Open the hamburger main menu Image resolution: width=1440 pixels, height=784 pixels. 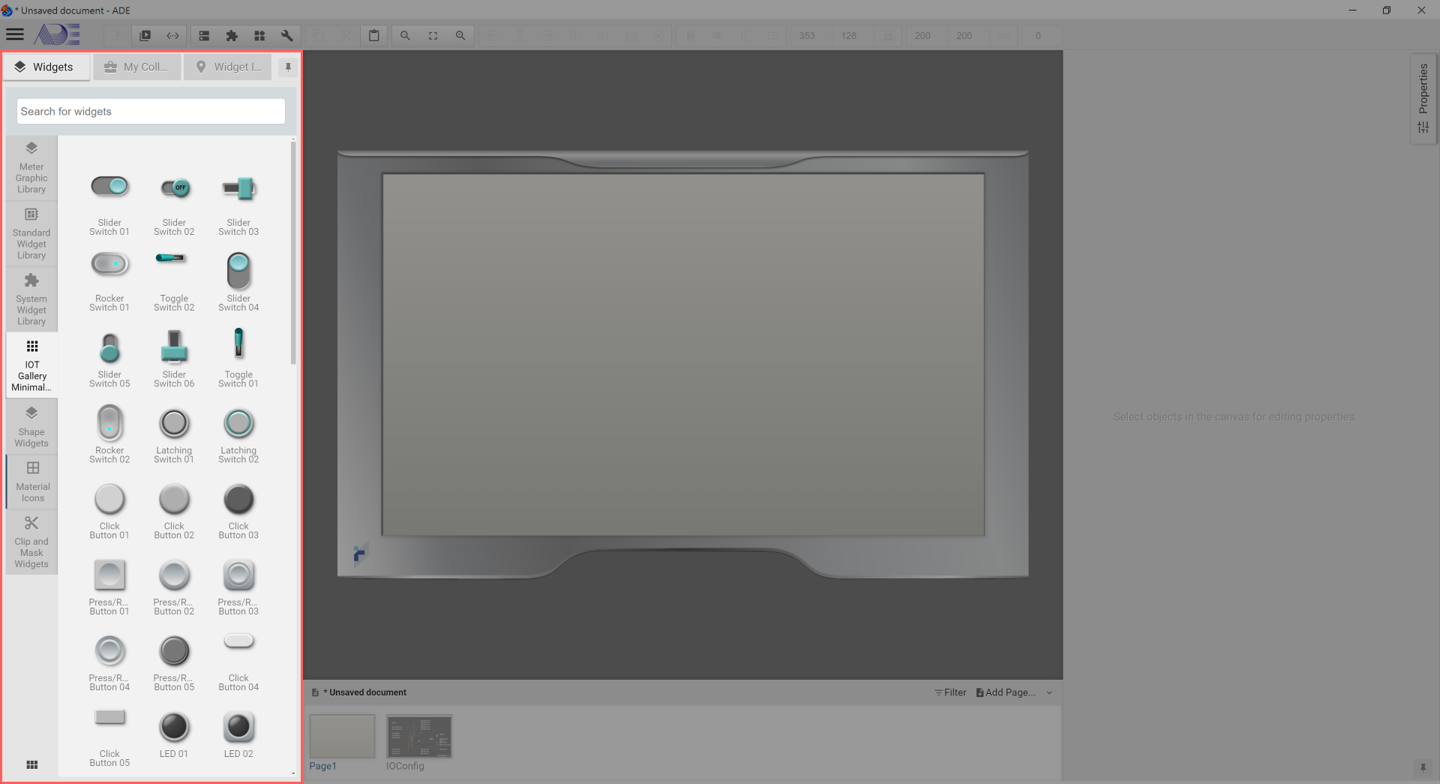(x=15, y=35)
